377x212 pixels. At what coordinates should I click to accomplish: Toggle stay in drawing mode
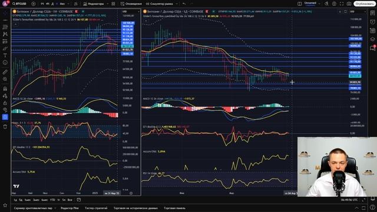tap(5, 95)
